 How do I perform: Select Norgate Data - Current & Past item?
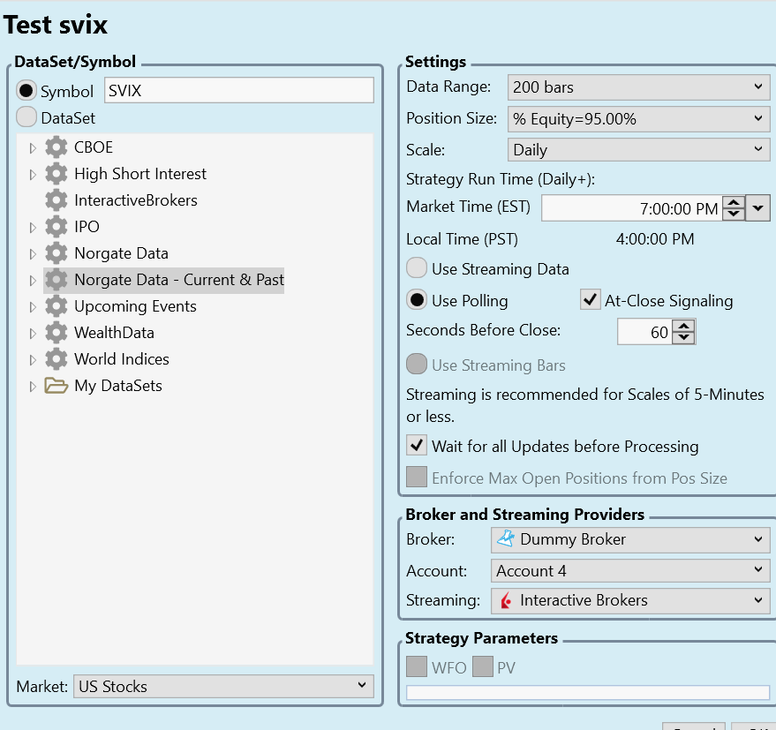click(x=178, y=280)
